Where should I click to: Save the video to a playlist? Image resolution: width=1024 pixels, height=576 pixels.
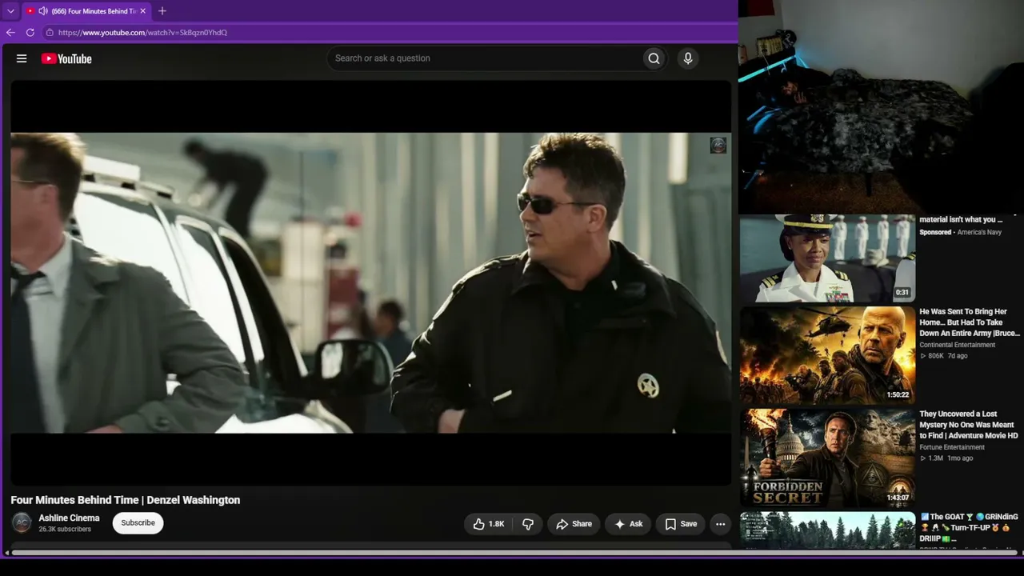tap(681, 524)
